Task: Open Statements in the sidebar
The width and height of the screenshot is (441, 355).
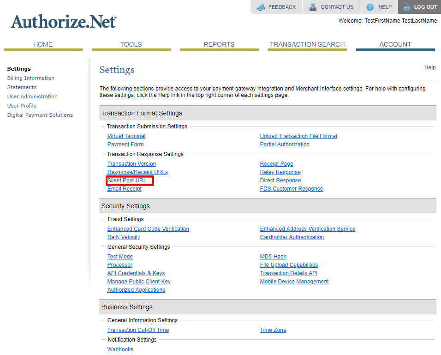Action: pos(22,87)
